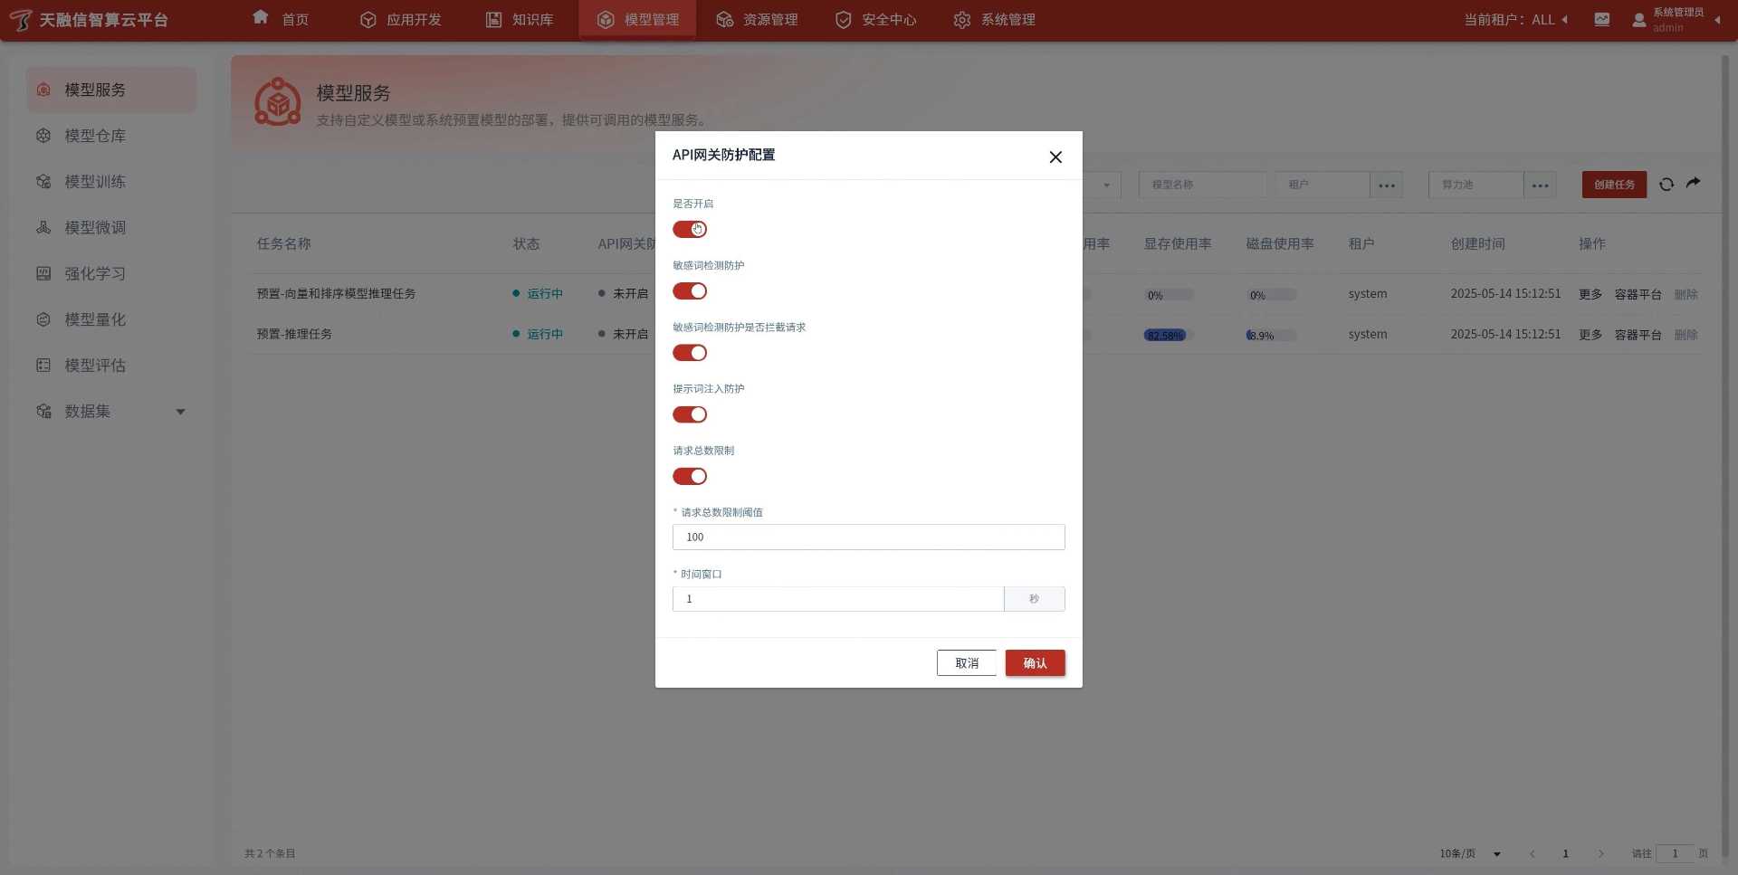
Task: Disable the 敏感词检测防护 switch
Action: coord(689,291)
